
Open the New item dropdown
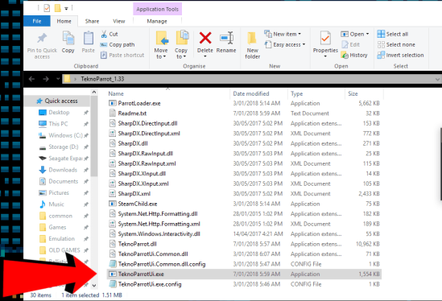pyautogui.click(x=283, y=34)
